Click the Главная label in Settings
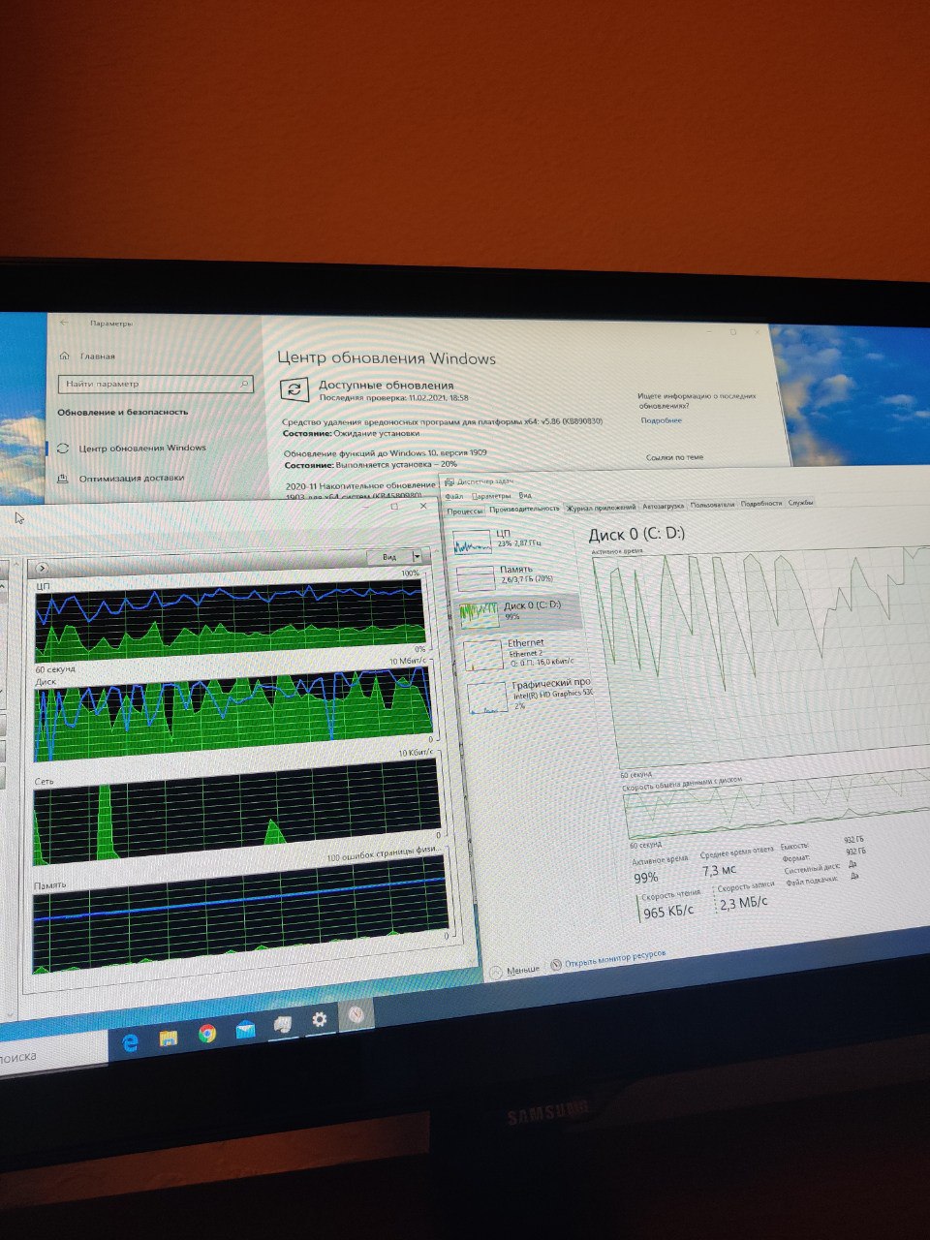The image size is (930, 1240). point(97,356)
